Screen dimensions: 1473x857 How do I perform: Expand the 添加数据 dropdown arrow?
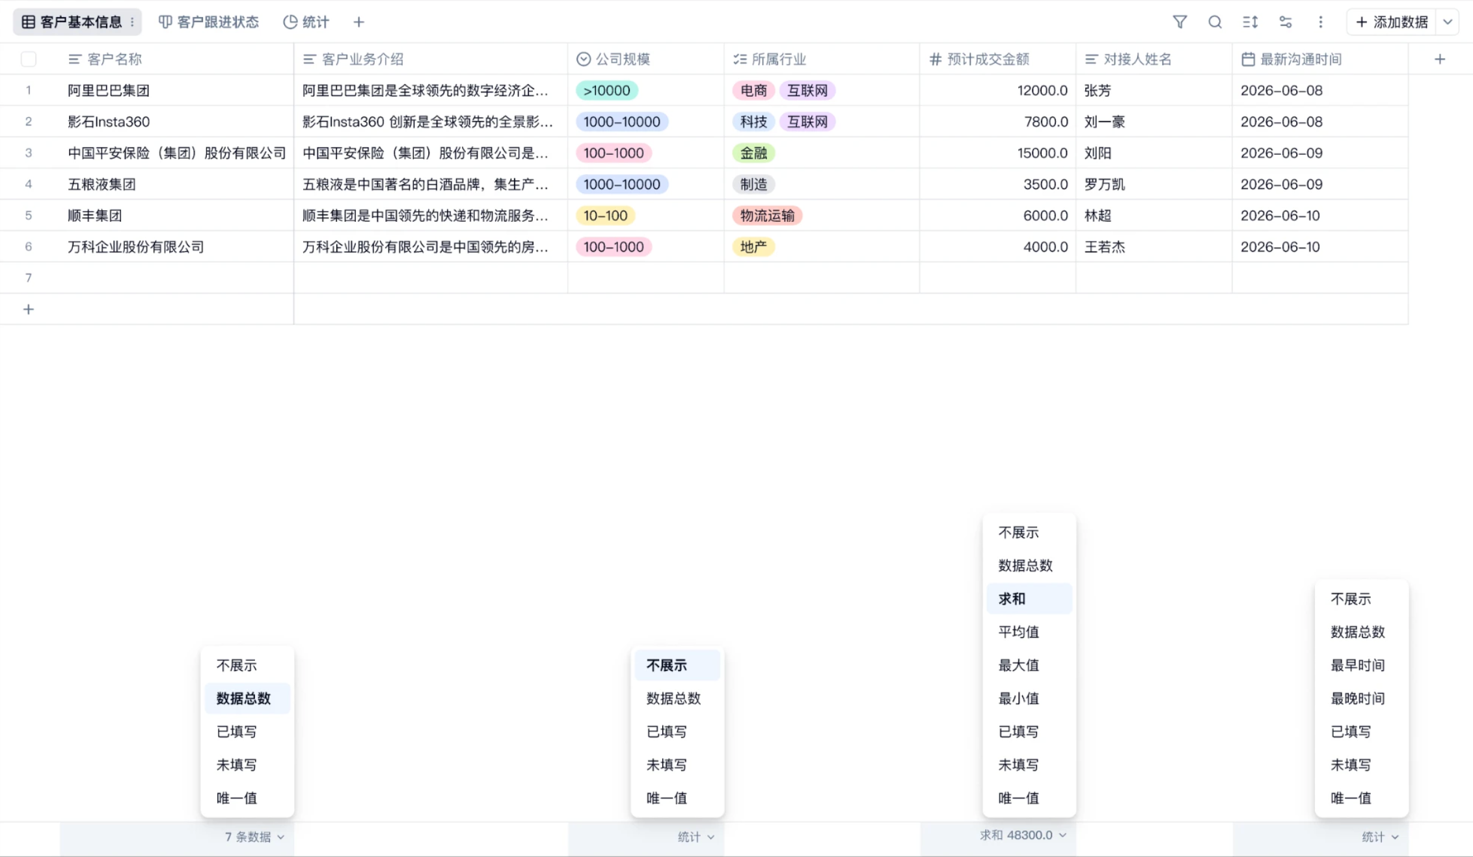coord(1448,22)
